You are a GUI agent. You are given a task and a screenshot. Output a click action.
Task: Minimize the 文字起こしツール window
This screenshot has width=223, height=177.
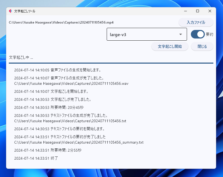(x=186, y=11)
